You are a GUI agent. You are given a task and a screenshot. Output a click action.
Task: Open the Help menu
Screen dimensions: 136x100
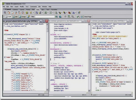coord(50,7)
